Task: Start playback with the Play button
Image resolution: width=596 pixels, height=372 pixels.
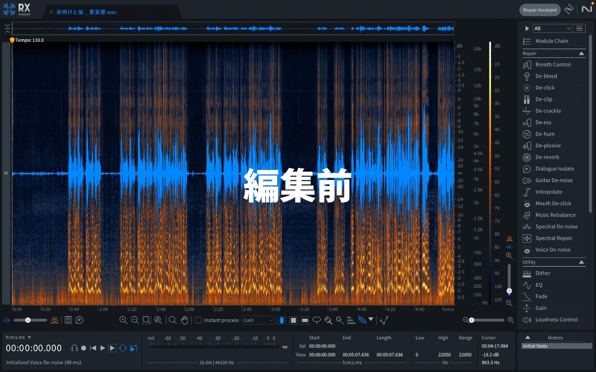Action: tap(102, 348)
